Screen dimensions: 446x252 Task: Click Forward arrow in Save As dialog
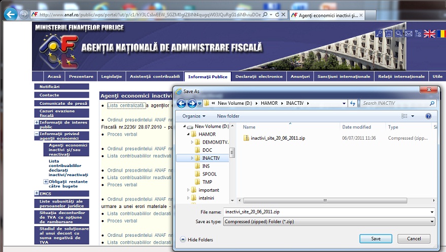[192, 103]
